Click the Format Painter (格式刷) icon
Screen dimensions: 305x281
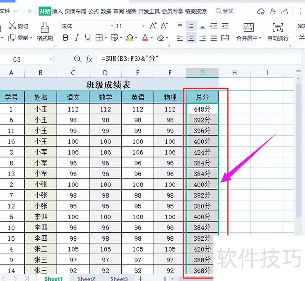point(45,27)
